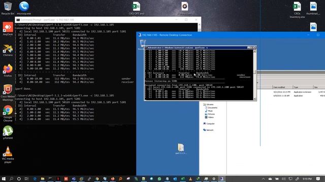Open Cortana circle on the taskbar
This screenshot has height=182, width=325.
(x=19, y=178)
